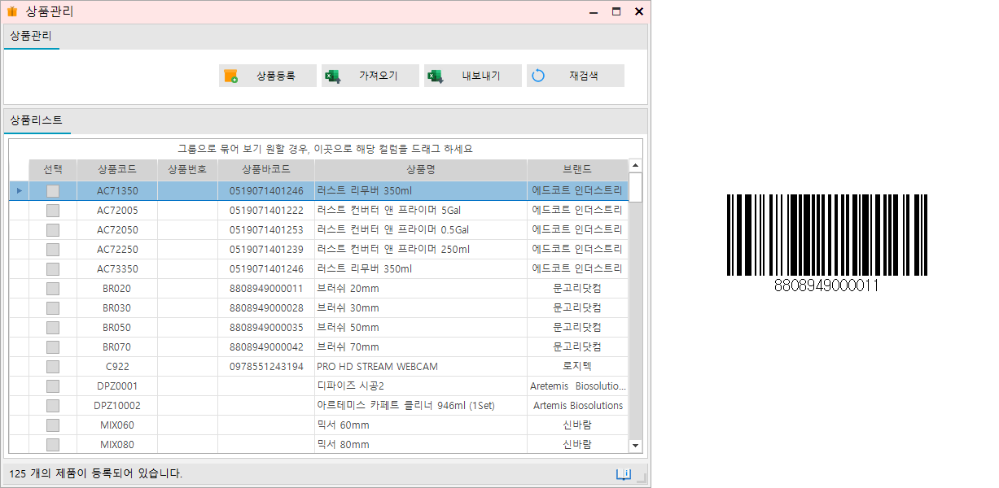Screen dimensions: 999x488
Task: Open the book icon in status bar
Action: click(624, 474)
